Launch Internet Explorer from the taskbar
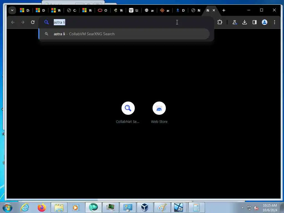The width and height of the screenshot is (284, 213). point(25,207)
